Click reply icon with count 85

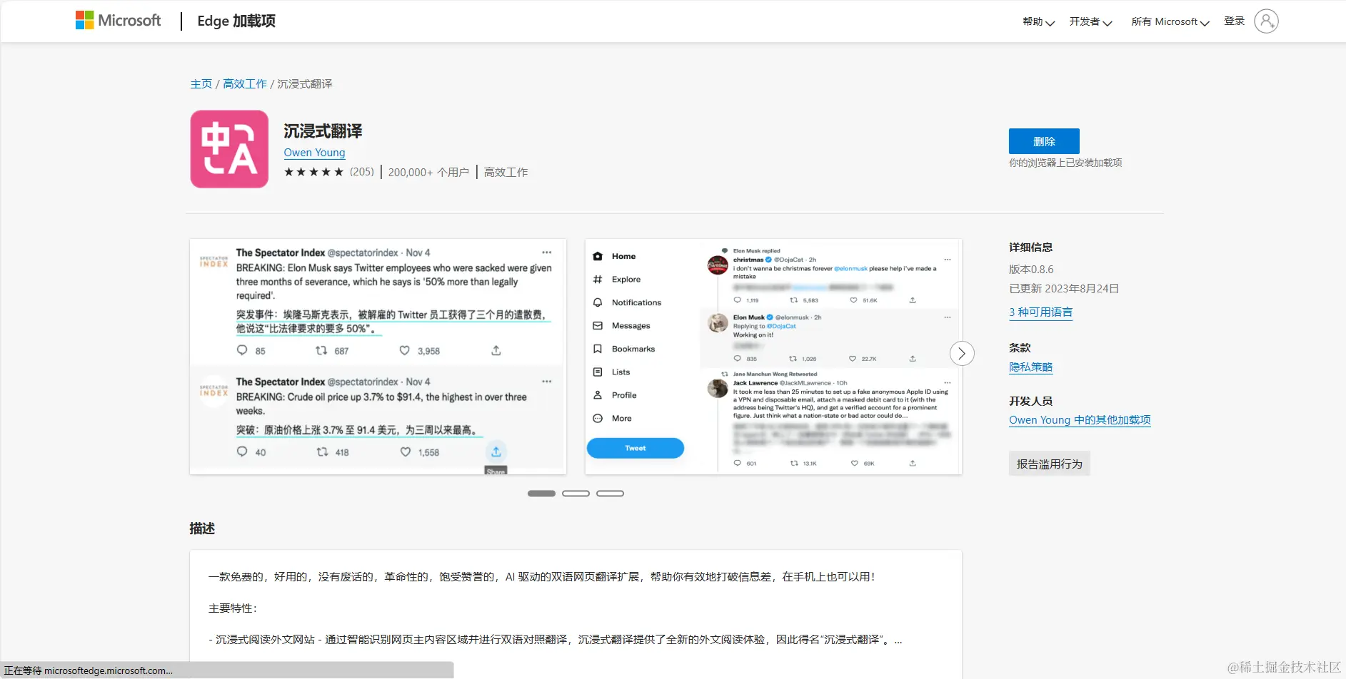[x=242, y=350]
